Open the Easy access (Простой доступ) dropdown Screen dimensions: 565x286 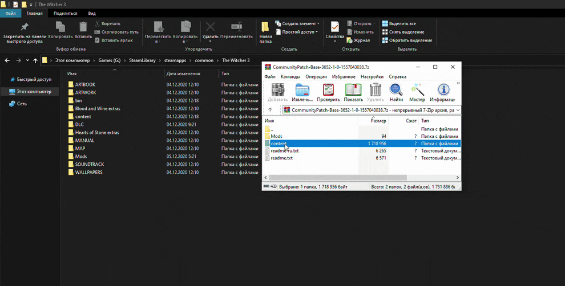pyautogui.click(x=297, y=32)
